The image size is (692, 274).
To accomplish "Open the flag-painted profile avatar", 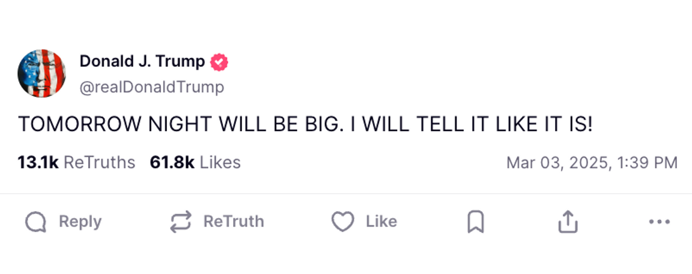I will click(x=41, y=73).
